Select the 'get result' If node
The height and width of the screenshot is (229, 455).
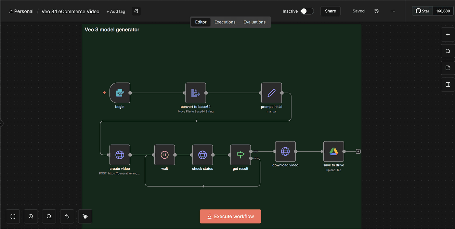[240, 155]
